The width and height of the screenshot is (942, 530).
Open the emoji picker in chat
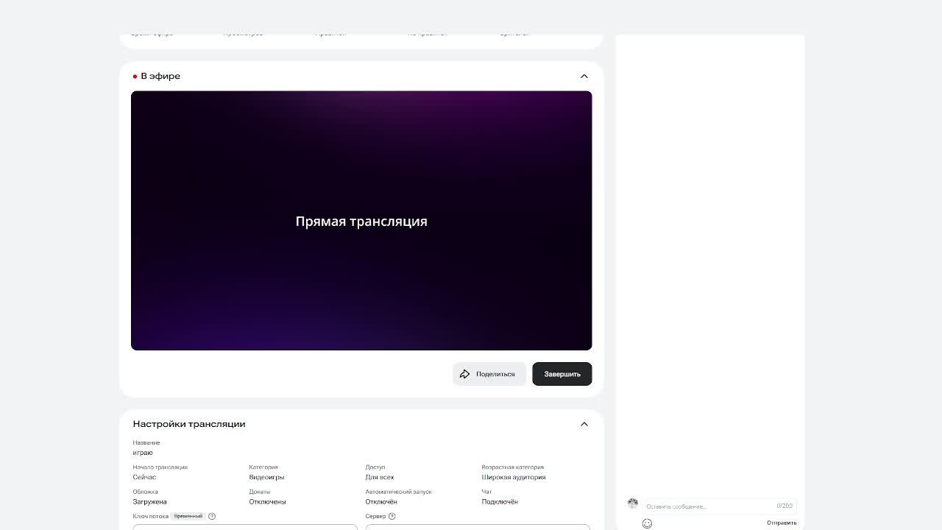pos(647,523)
